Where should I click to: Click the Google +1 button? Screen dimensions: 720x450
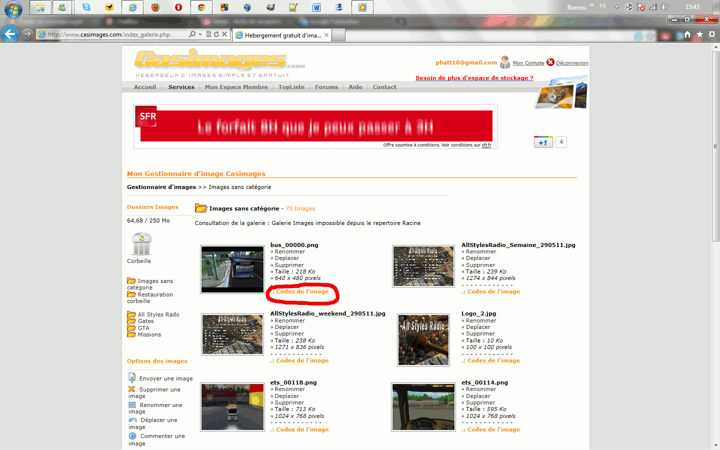[x=543, y=142]
